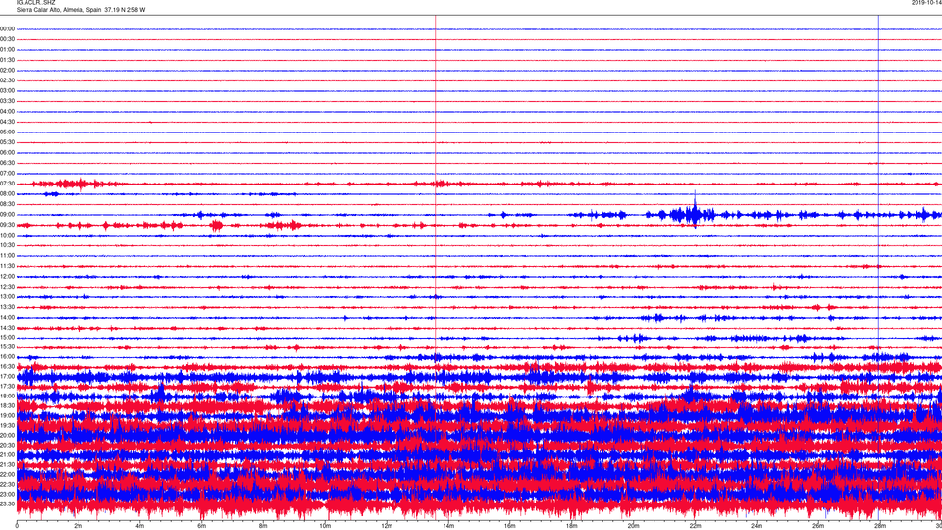Select the 00:30 time label
The image size is (942, 530).
(x=7, y=39)
